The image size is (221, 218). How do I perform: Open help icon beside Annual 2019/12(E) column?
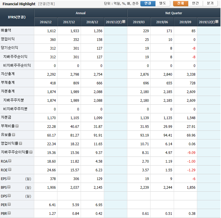click(124, 21)
